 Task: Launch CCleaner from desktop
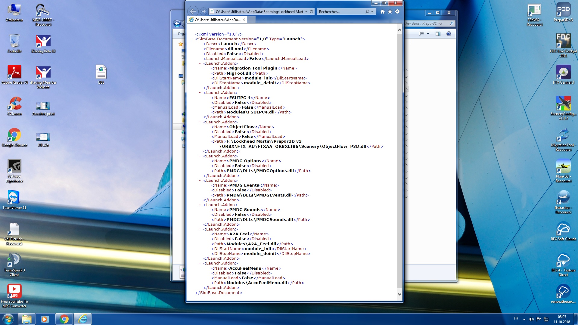click(14, 106)
